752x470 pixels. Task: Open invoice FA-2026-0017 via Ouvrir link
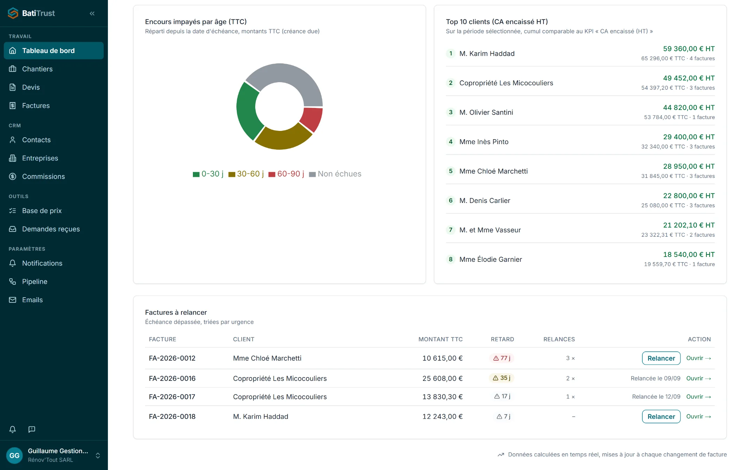[x=698, y=397]
